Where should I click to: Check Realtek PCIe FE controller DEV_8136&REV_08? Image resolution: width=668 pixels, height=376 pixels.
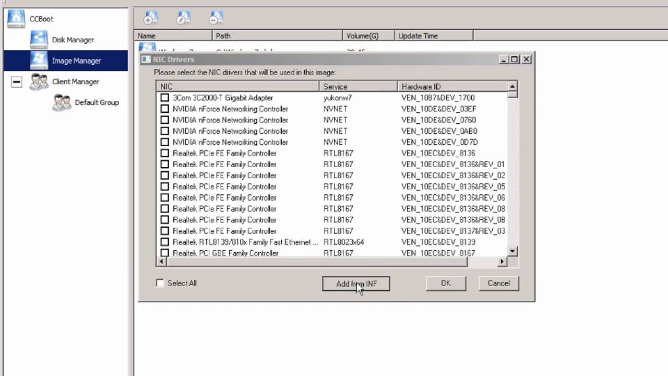coord(165,208)
